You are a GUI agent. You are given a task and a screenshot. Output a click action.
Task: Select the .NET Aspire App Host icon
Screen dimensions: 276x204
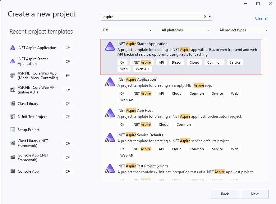tap(110, 113)
